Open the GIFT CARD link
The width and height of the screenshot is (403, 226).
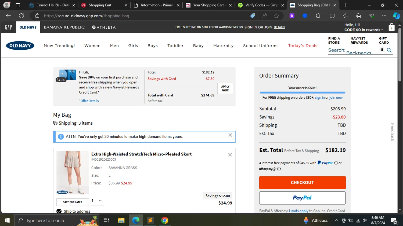[x=384, y=40]
